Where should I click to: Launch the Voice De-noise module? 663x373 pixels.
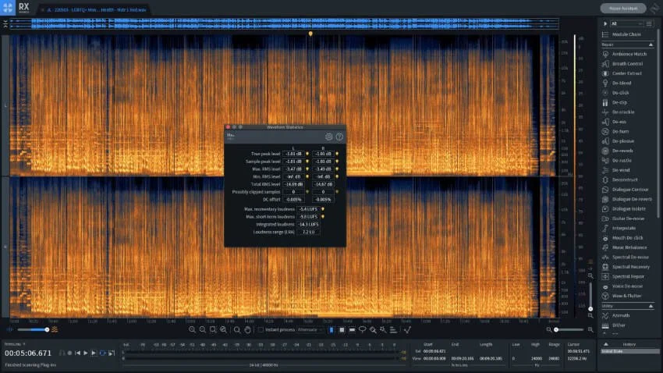tap(628, 286)
